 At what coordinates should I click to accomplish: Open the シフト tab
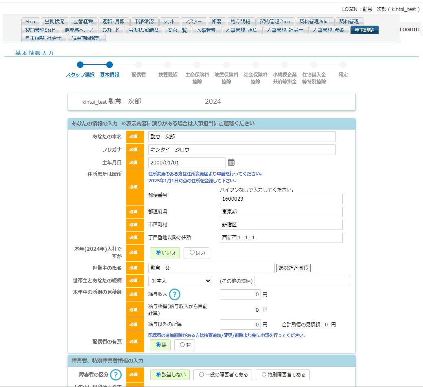[x=169, y=22]
